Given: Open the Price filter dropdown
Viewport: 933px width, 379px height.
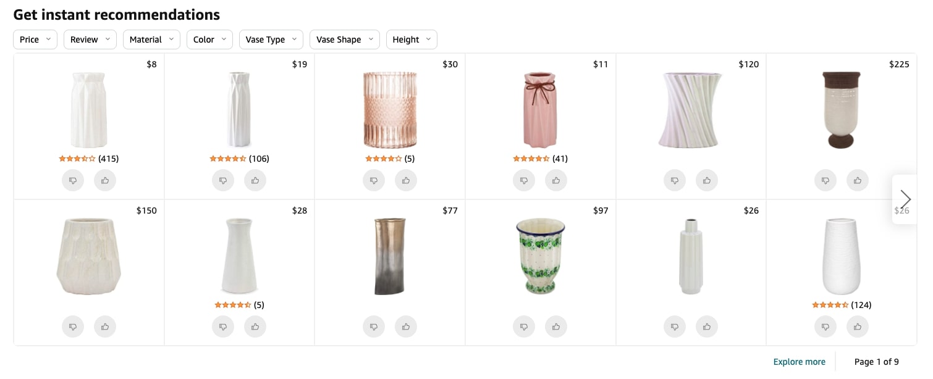Looking at the screenshot, I should click(35, 40).
